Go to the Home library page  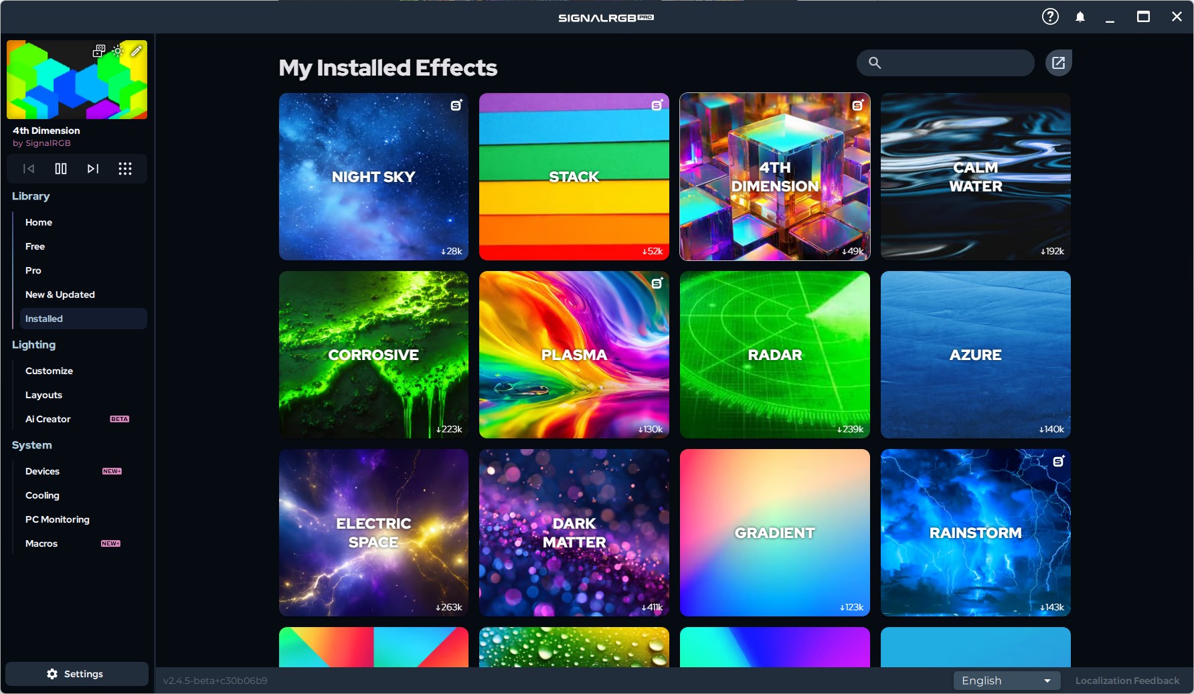click(39, 222)
